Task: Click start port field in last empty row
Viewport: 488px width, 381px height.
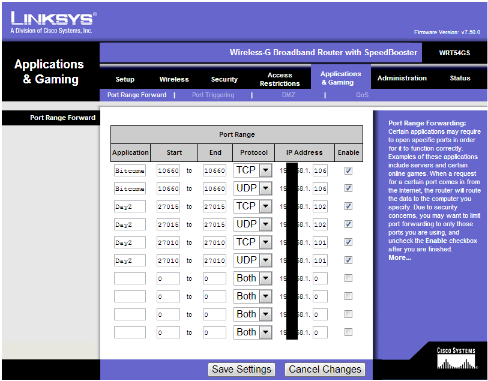Action: [168, 332]
